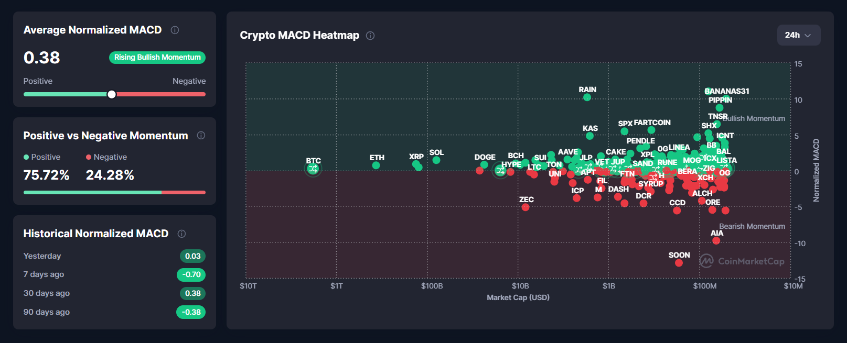Toggle the Positive legend item
847x343 pixels.
tap(43, 157)
